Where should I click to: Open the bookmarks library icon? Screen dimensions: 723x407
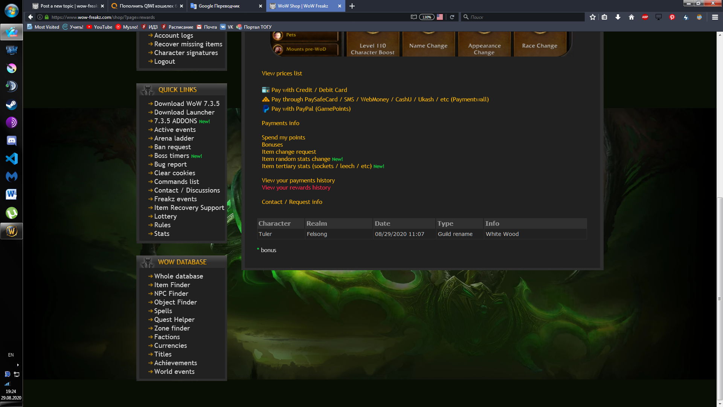(604, 17)
